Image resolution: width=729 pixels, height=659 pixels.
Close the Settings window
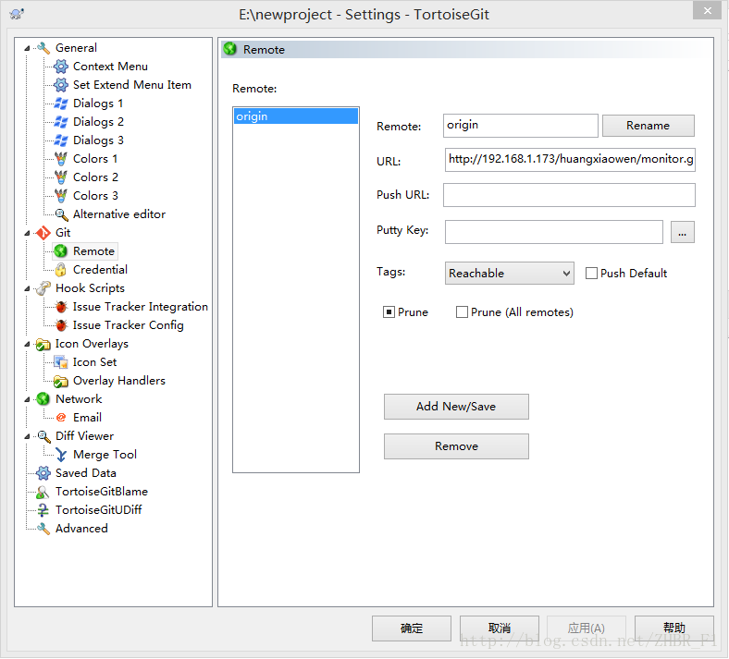click(707, 10)
